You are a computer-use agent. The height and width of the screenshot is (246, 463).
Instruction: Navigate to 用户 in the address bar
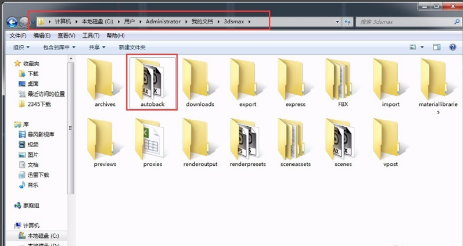[129, 22]
